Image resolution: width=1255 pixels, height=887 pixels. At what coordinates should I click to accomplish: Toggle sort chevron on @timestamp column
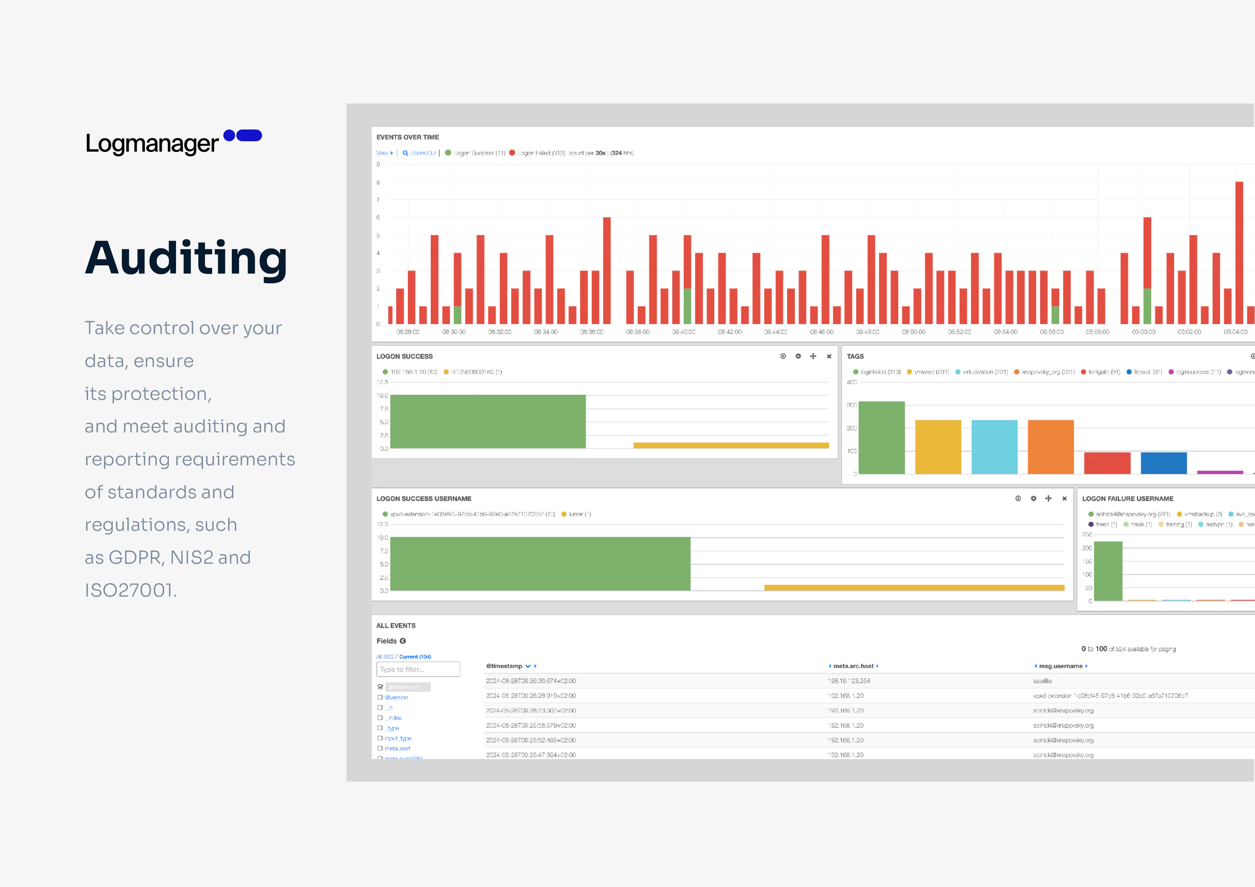pos(528,666)
